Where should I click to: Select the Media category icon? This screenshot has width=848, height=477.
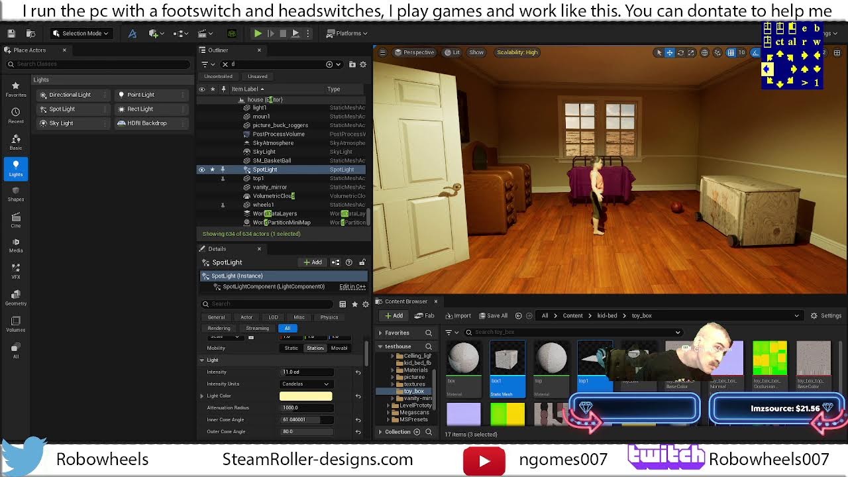pos(16,245)
